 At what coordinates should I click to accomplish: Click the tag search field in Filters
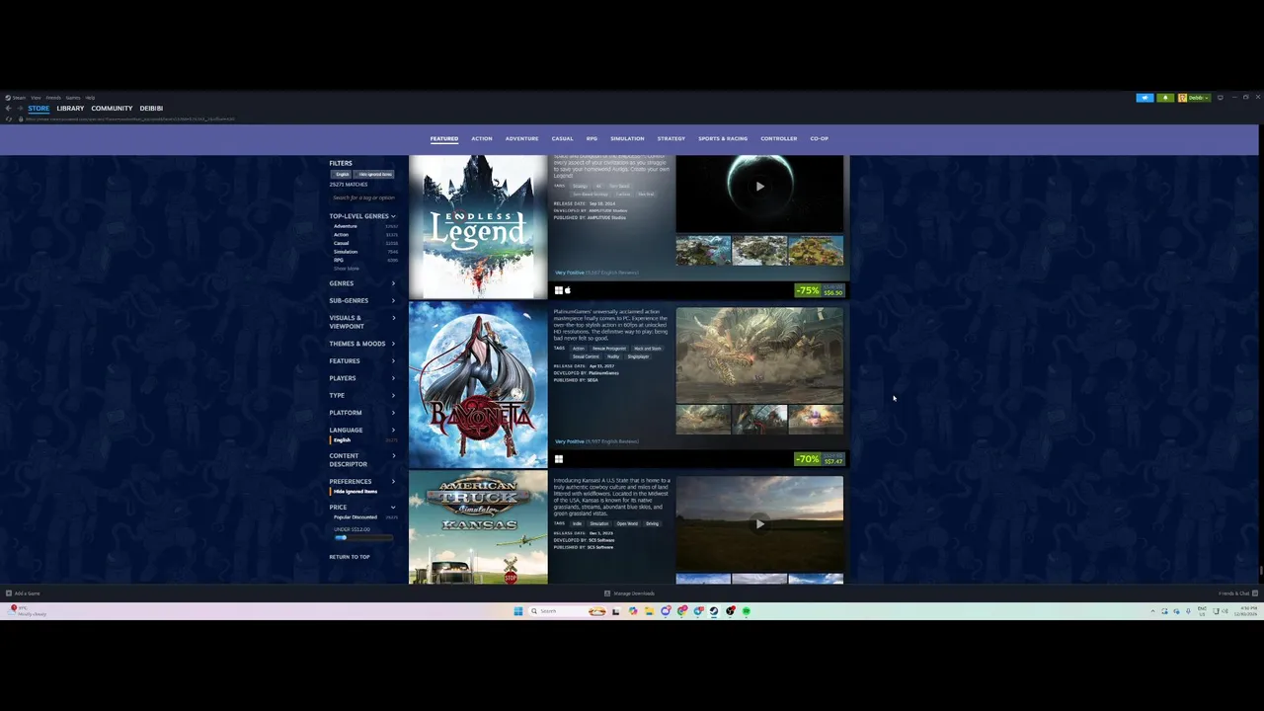pyautogui.click(x=363, y=197)
